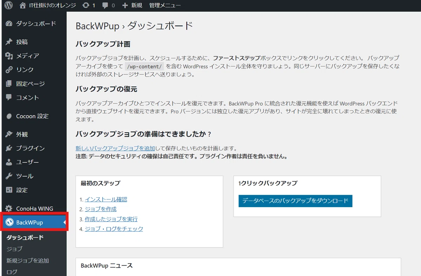Click the pin icon for 投稿
This screenshot has height=276, width=421.
point(9,42)
